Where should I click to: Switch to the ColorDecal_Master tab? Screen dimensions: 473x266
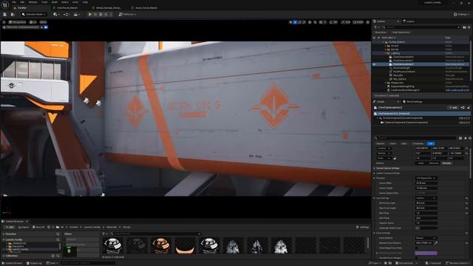67,8
